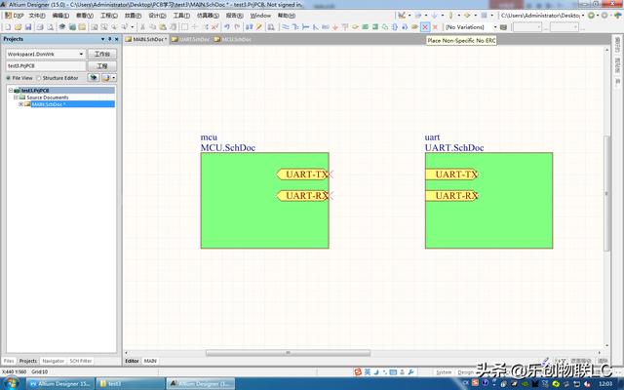Screen dimensions: 624x390
Task: Create a new document with toolbar icon
Action: click(x=8, y=27)
